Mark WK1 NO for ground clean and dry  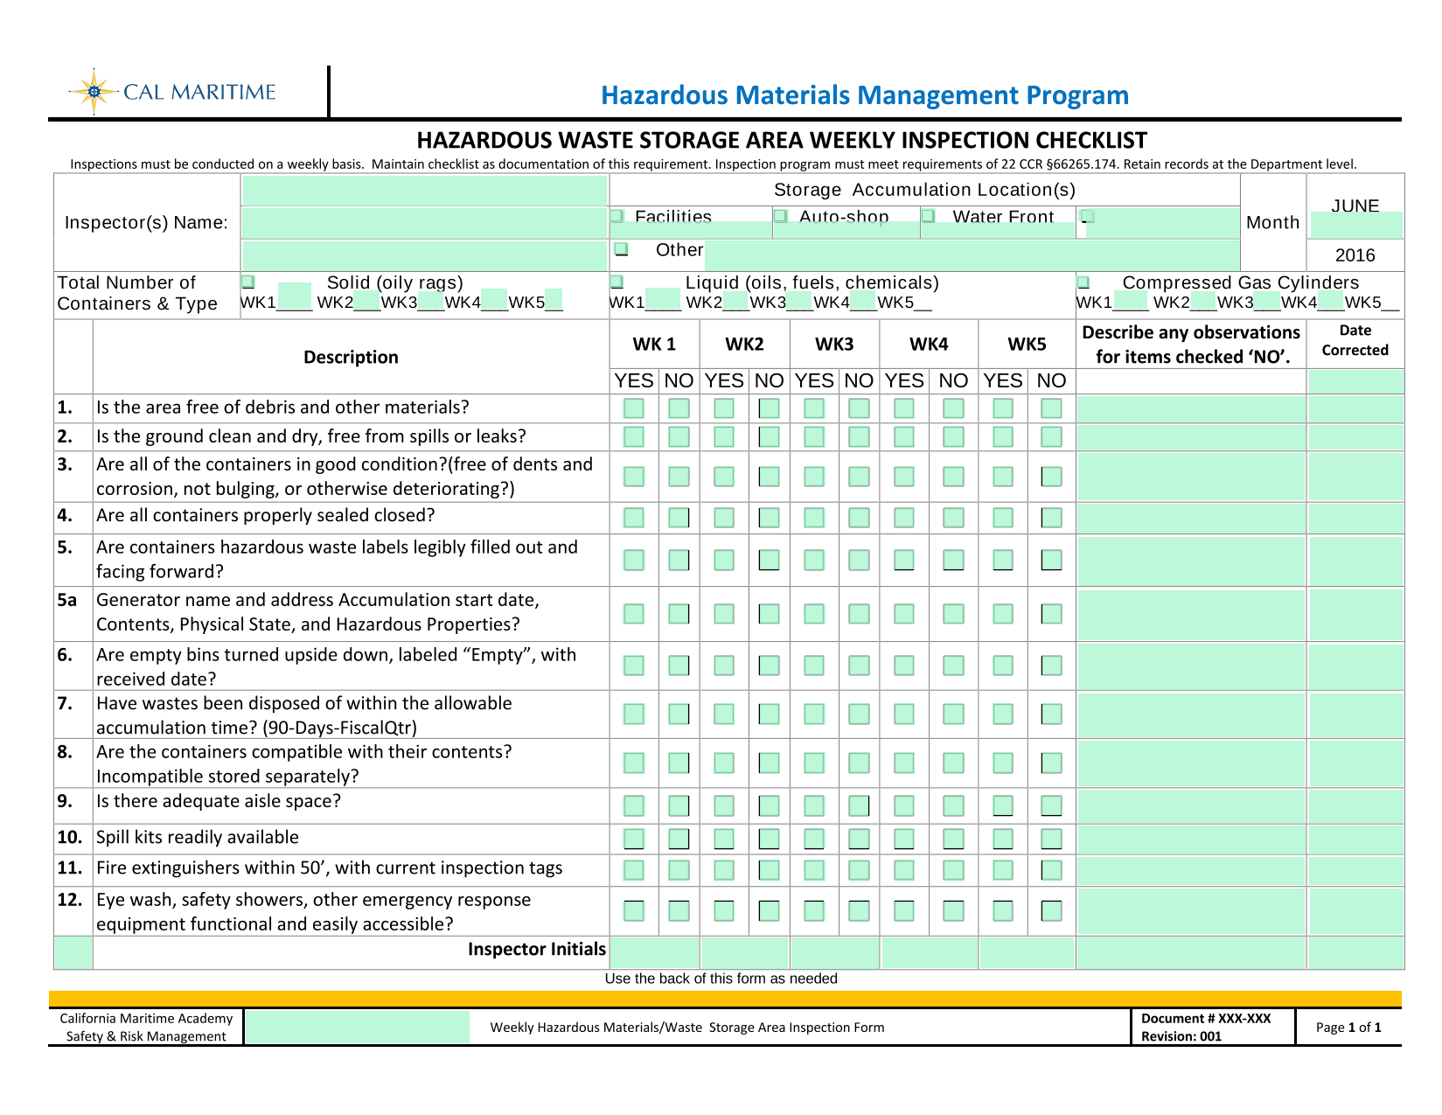tap(679, 436)
